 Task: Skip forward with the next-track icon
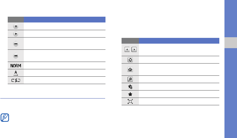(x=16, y=56)
